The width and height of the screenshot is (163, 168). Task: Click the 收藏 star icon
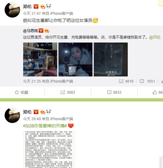[x=17, y=92]
